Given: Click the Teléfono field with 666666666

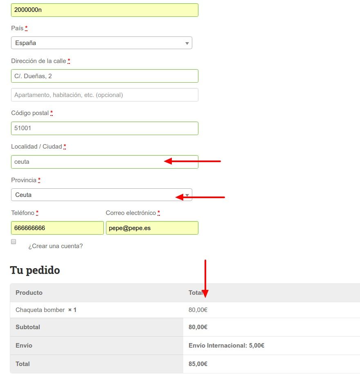Looking at the screenshot, I should pos(57,228).
